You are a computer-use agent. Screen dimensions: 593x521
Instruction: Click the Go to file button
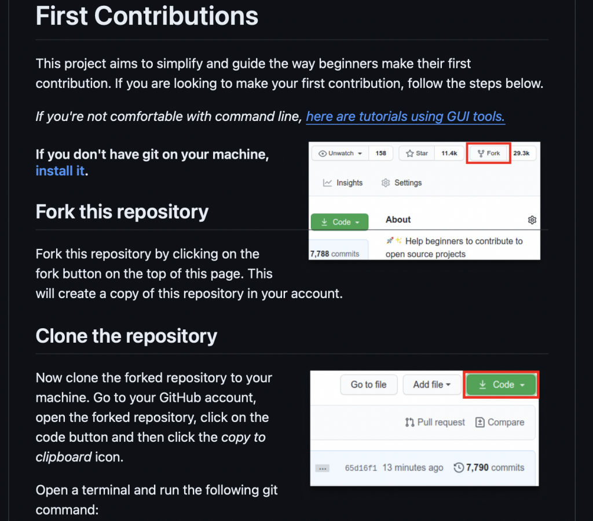[369, 384]
